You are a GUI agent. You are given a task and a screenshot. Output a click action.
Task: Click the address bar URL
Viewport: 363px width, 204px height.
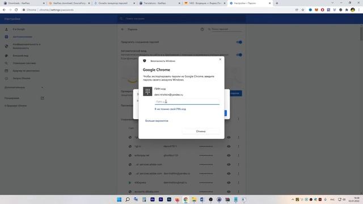click(56, 10)
